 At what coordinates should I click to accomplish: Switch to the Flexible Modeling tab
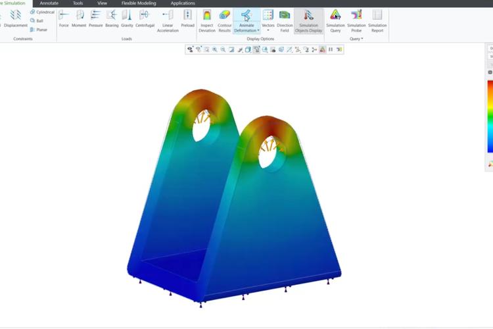[139, 3]
